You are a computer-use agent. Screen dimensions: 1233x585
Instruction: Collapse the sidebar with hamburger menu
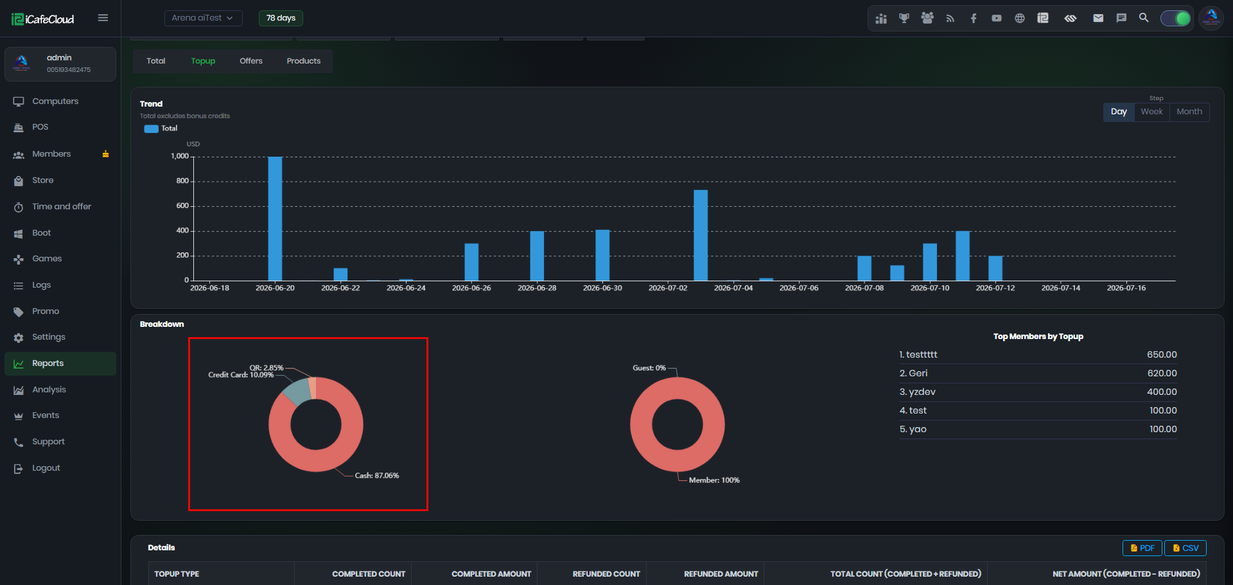click(x=103, y=18)
